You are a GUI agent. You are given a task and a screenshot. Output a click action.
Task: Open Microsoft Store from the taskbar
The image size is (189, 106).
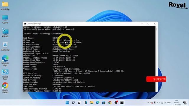click(104, 103)
